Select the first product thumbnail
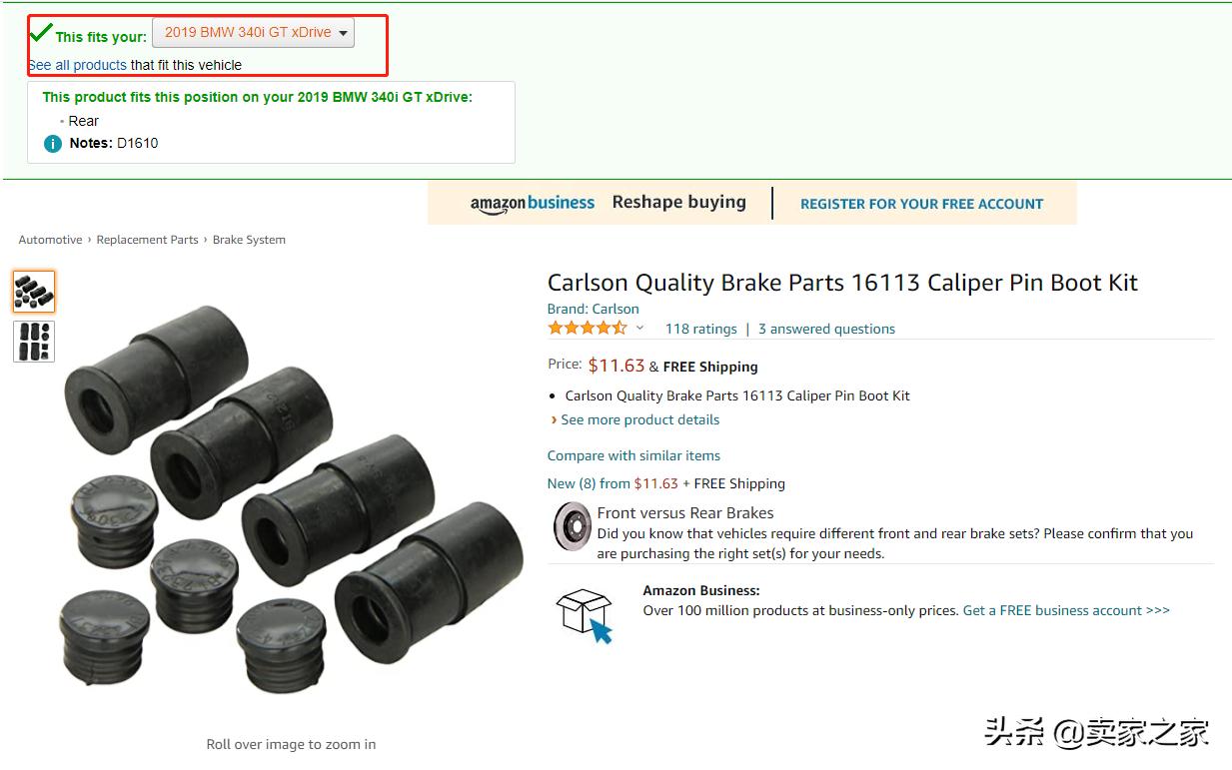The height and width of the screenshot is (770, 1232). [34, 292]
